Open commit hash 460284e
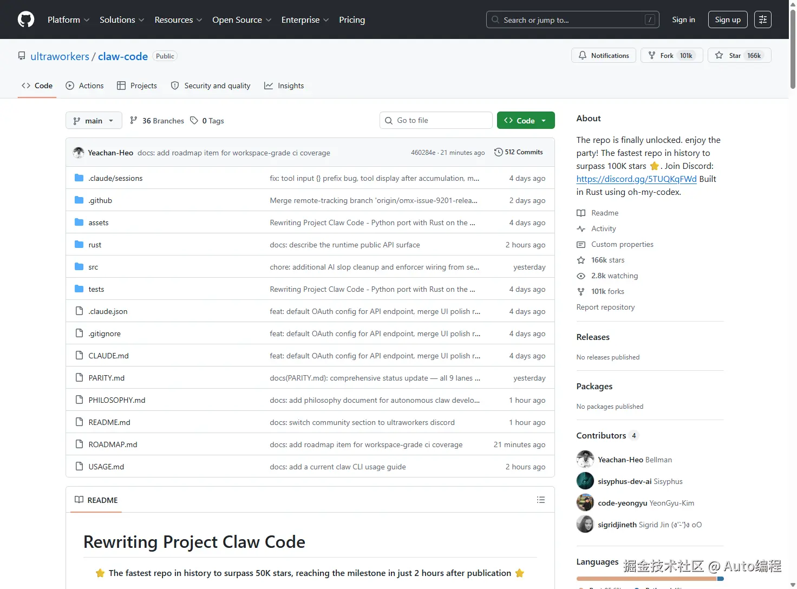 pos(423,153)
